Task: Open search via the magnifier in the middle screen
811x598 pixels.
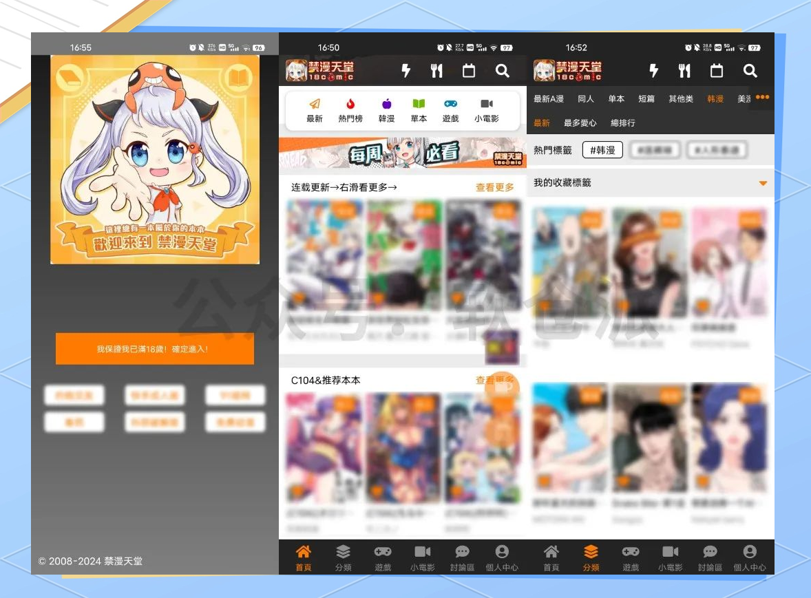Action: (x=502, y=71)
